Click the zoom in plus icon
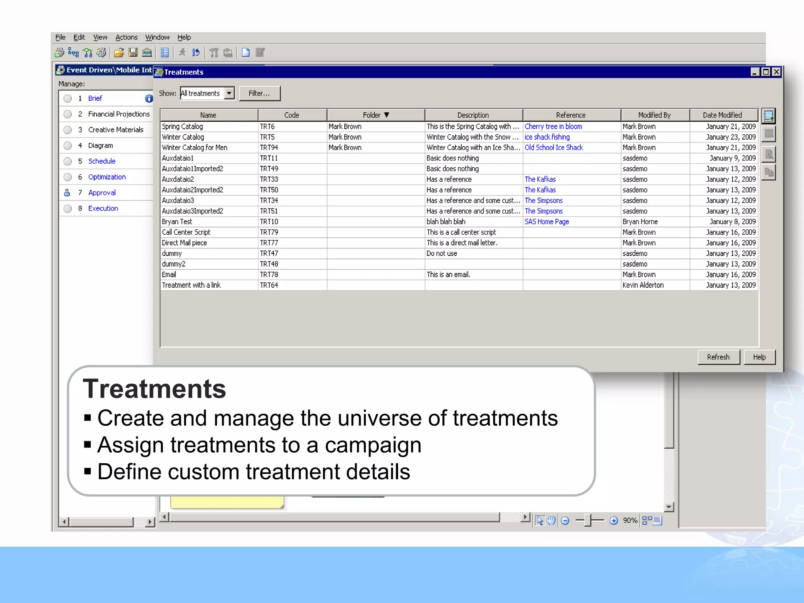 tap(614, 521)
